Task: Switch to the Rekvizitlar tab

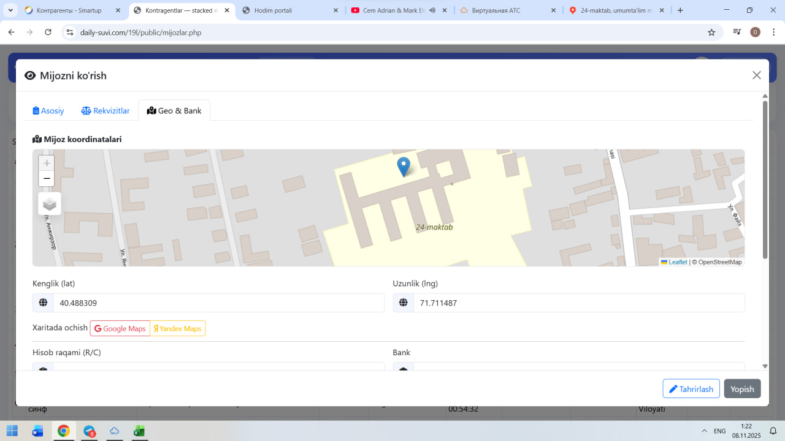Action: click(x=105, y=111)
